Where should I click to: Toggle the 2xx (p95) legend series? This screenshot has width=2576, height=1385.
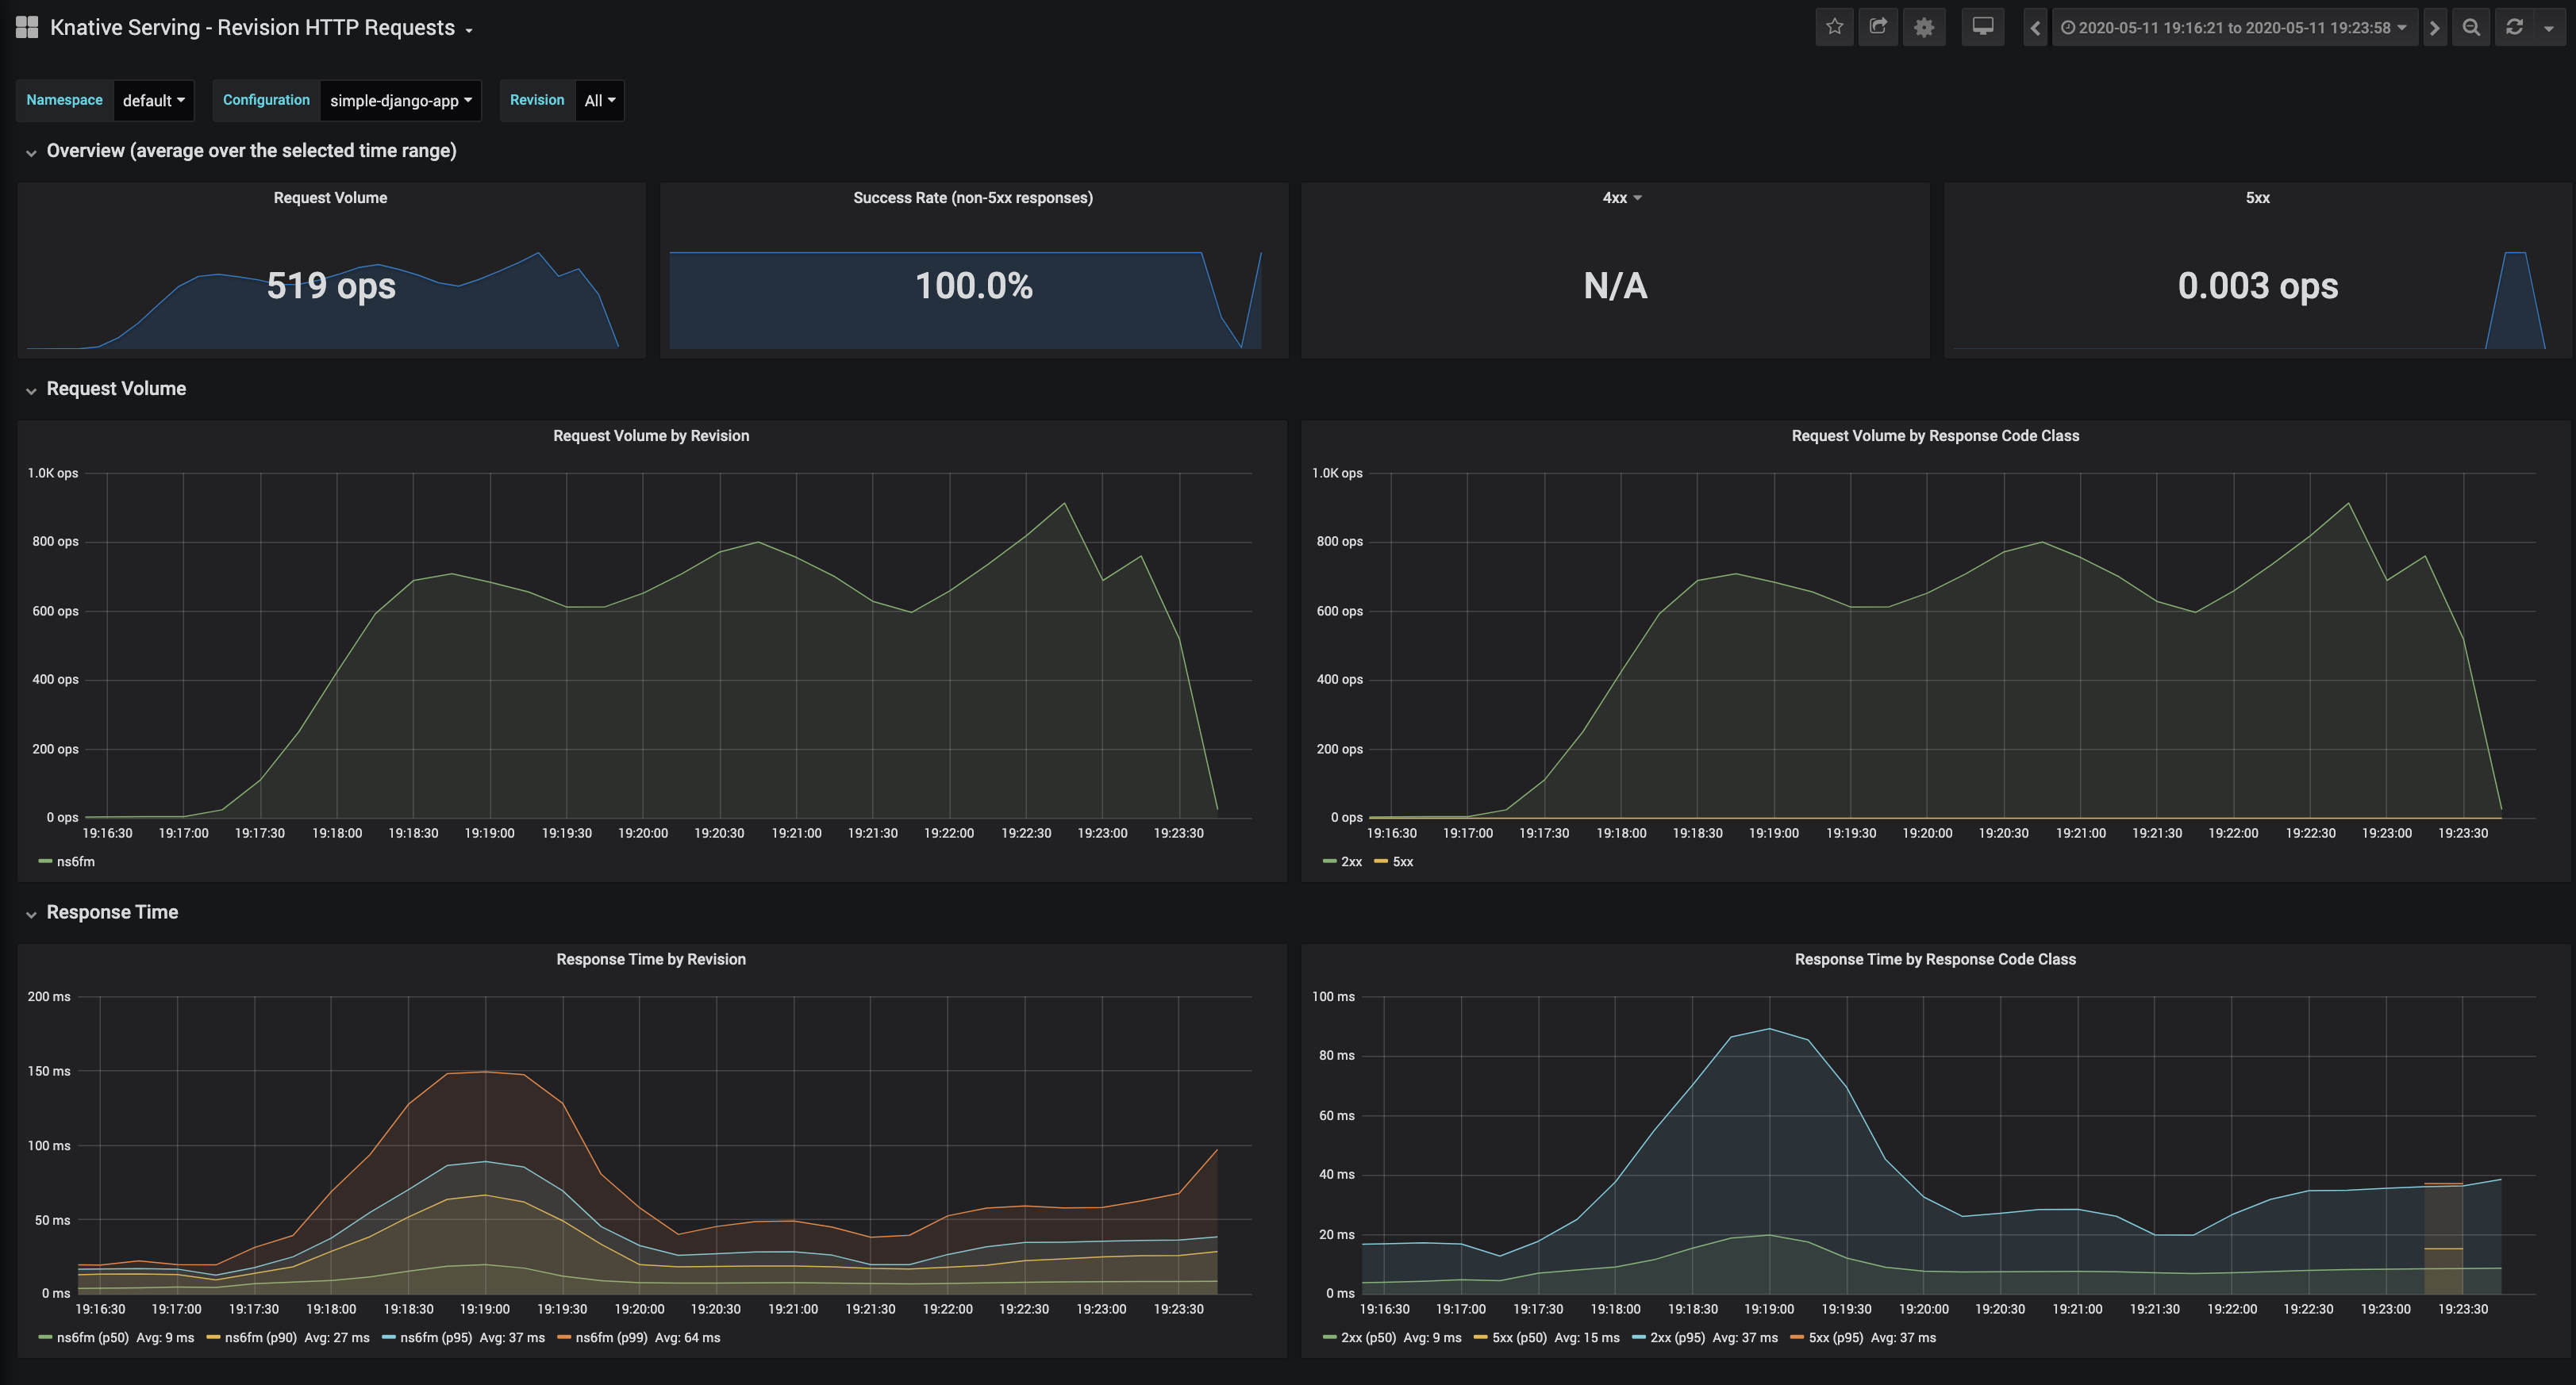pos(1676,1337)
